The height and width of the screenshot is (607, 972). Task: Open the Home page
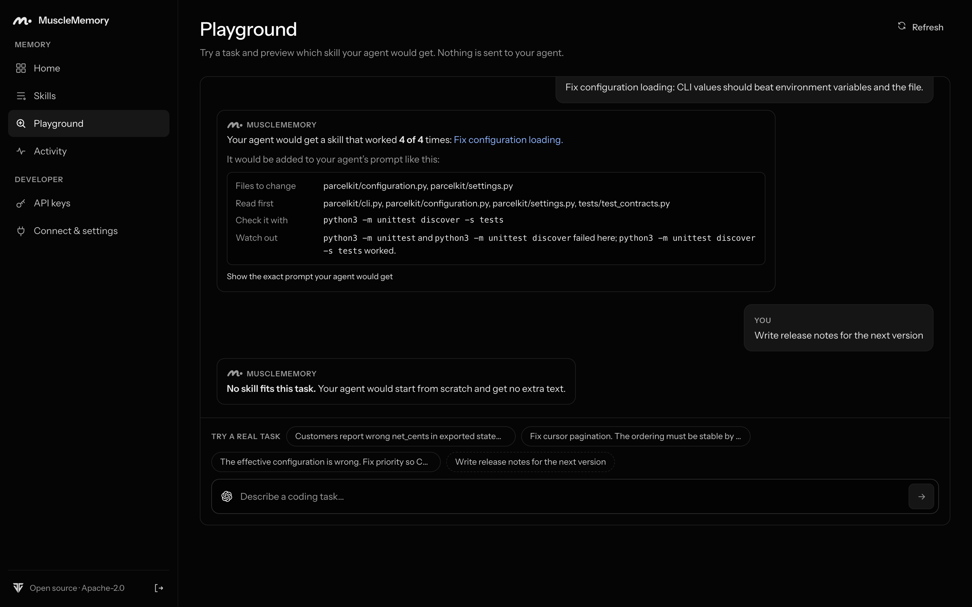coord(89,68)
